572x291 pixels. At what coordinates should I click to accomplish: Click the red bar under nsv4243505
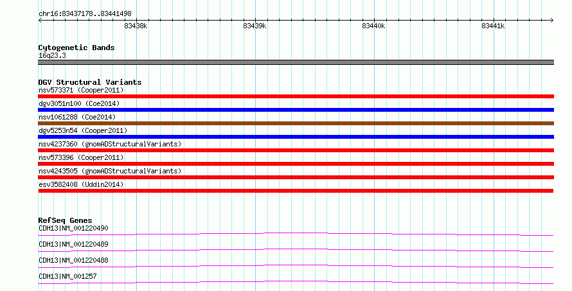(296, 177)
